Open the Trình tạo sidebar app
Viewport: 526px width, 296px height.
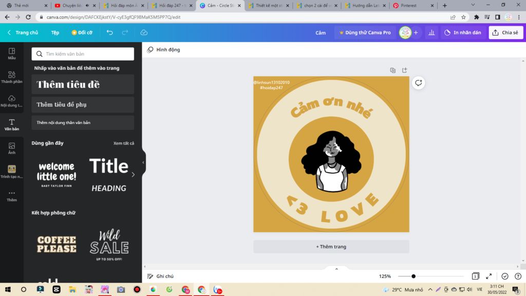click(x=12, y=172)
